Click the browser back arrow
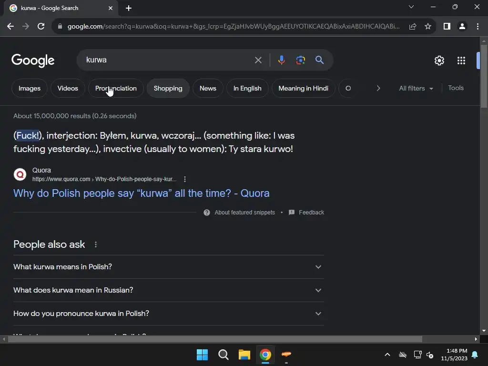 click(x=10, y=27)
